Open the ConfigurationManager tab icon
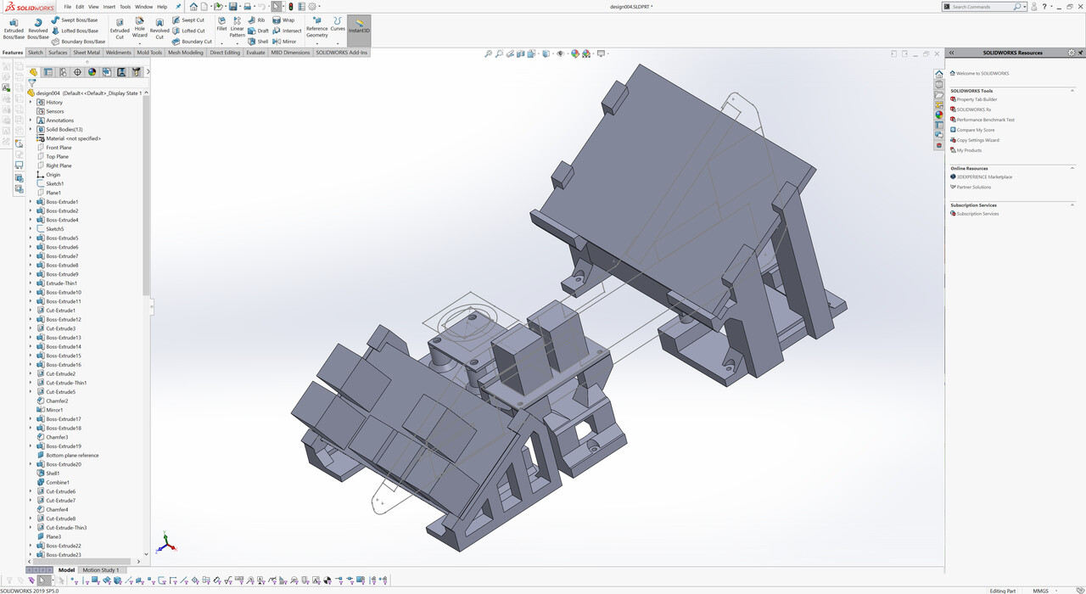This screenshot has width=1086, height=594. (62, 72)
